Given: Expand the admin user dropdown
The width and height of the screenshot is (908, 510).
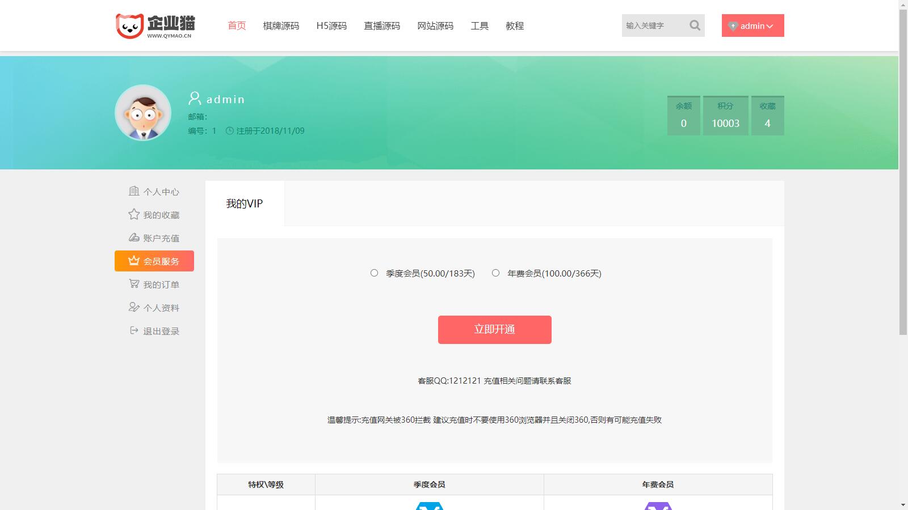Looking at the screenshot, I should [753, 25].
